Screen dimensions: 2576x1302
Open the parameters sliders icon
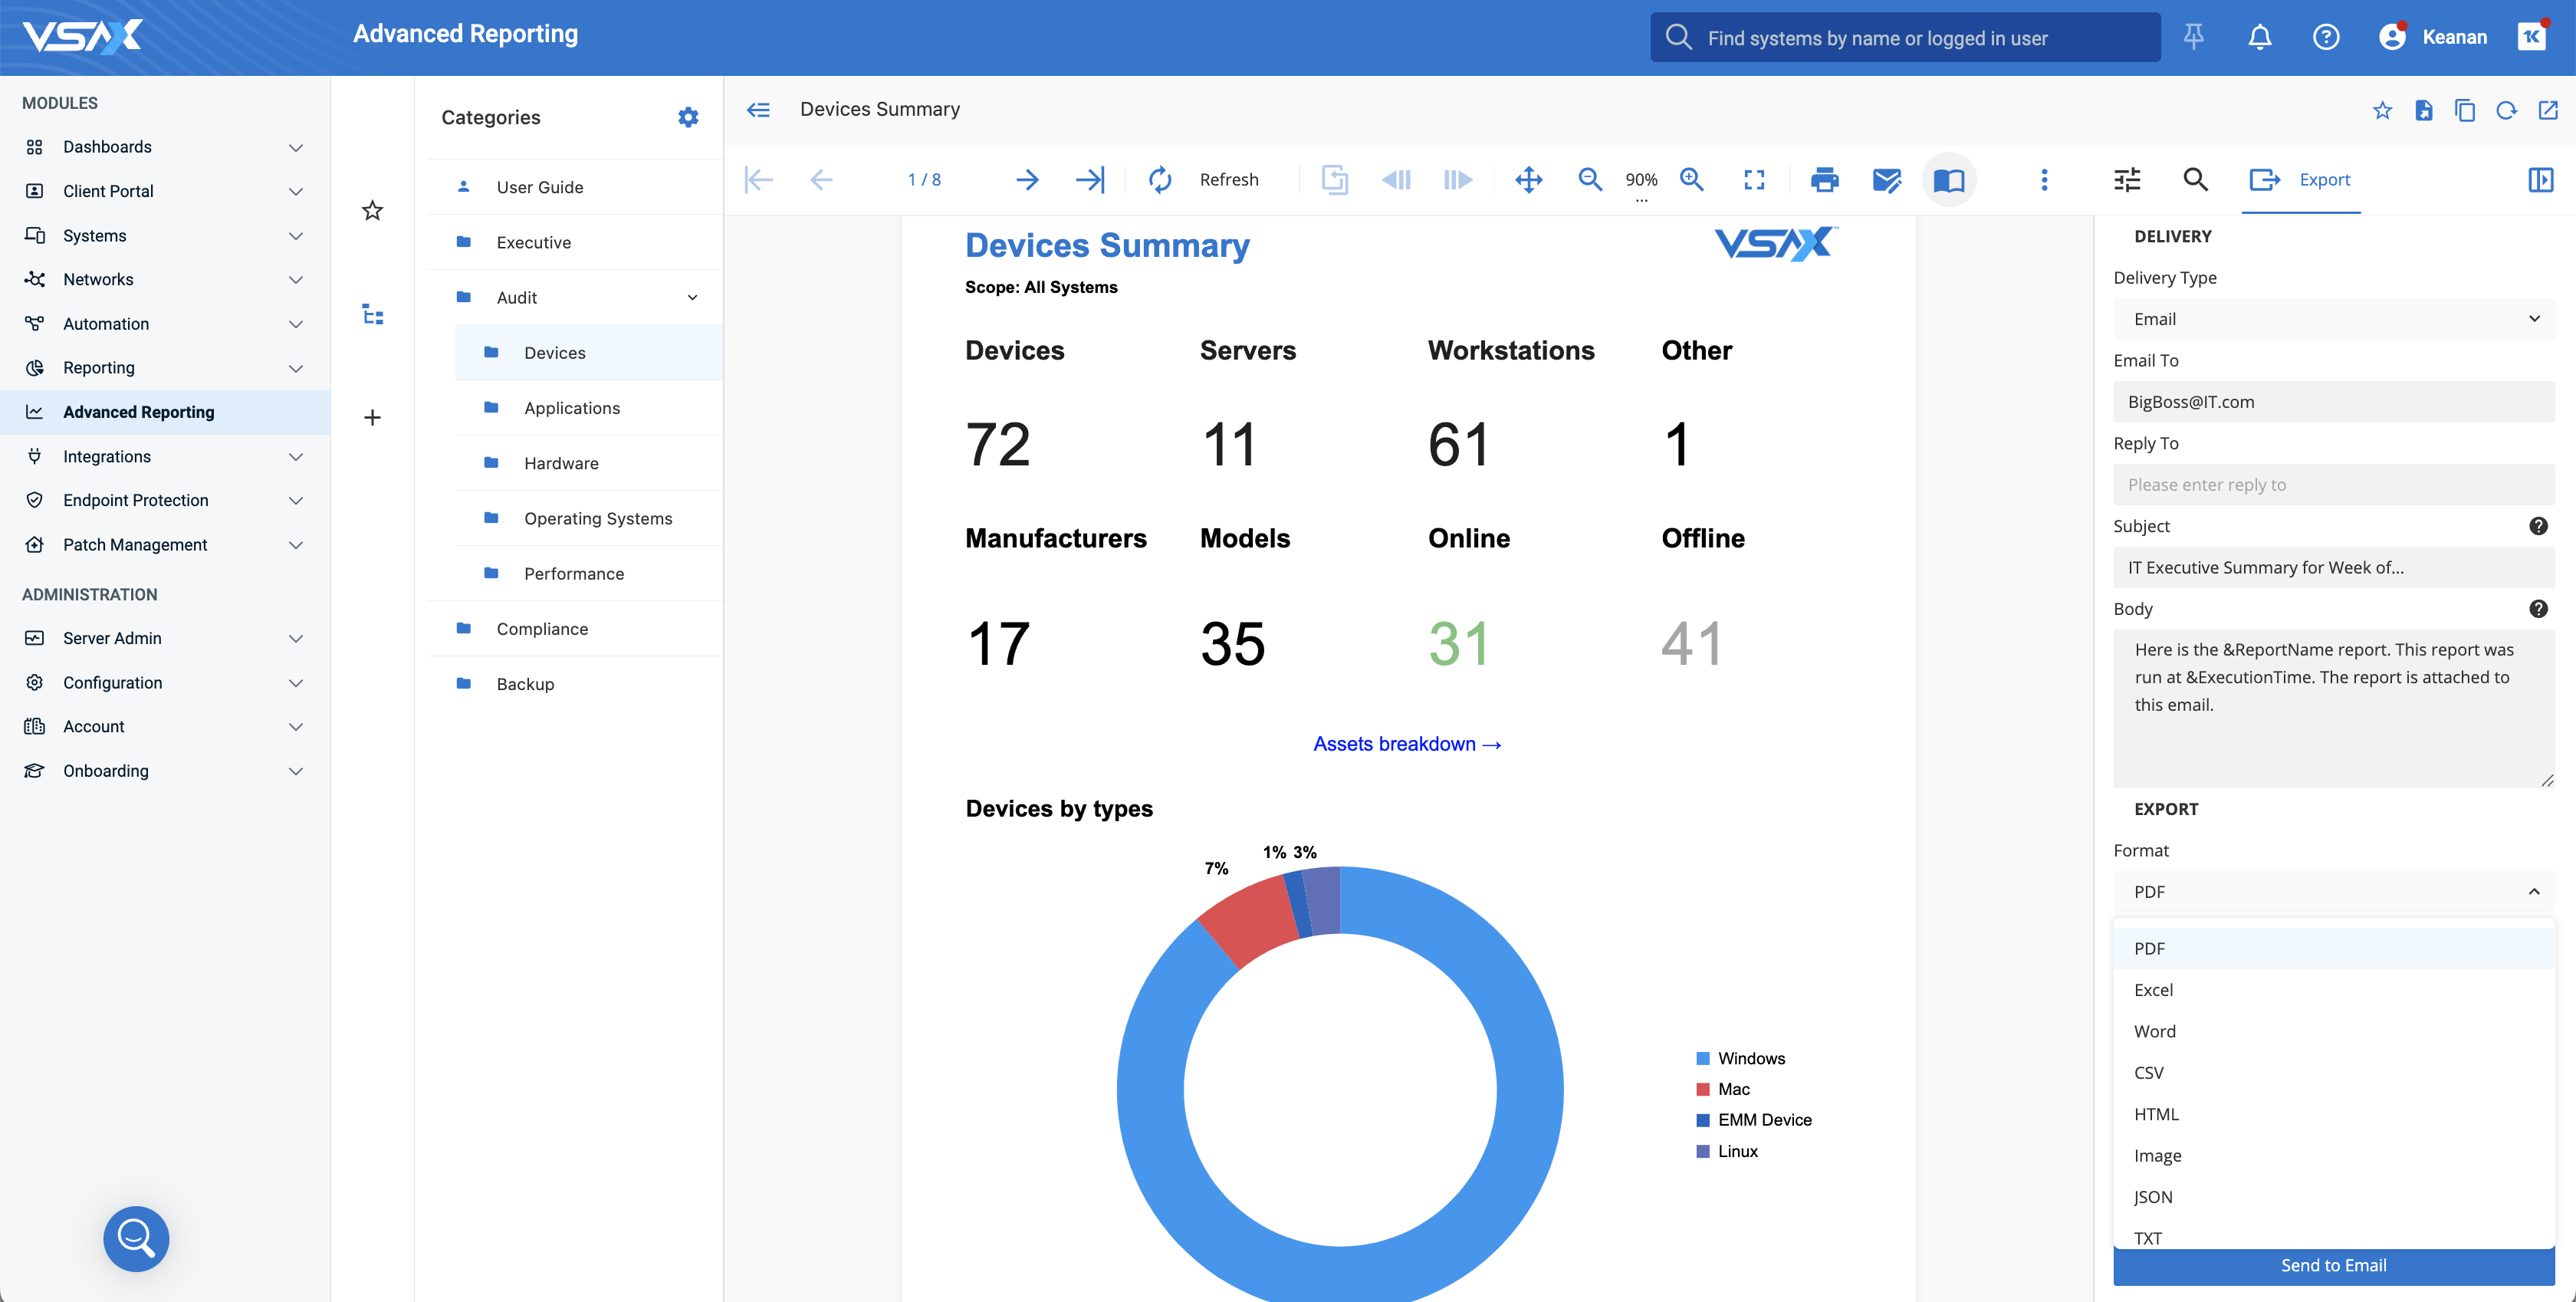click(2127, 180)
